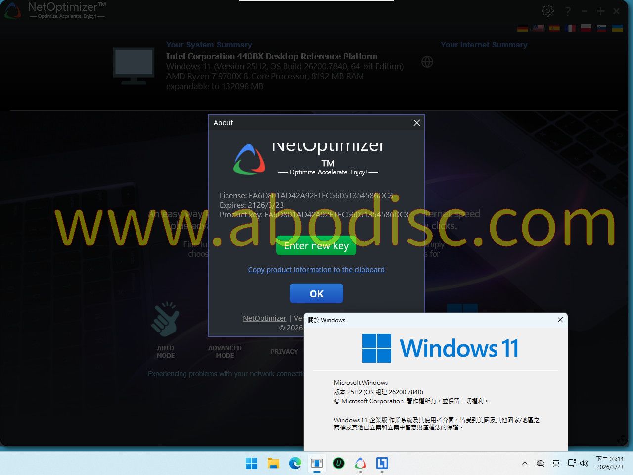633x475 pixels.
Task: Open the Privacy section
Action: click(x=284, y=351)
